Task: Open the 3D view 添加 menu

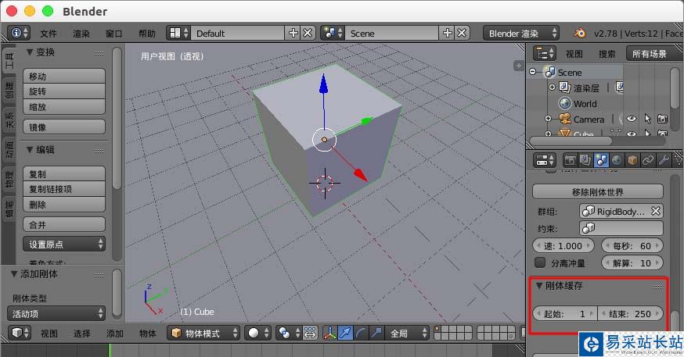Action: (115, 334)
